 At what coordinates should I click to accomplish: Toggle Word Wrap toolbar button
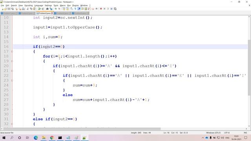71,9
